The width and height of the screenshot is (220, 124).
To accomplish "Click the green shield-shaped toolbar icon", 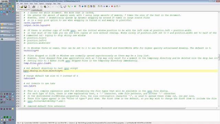I will point(75,6).
